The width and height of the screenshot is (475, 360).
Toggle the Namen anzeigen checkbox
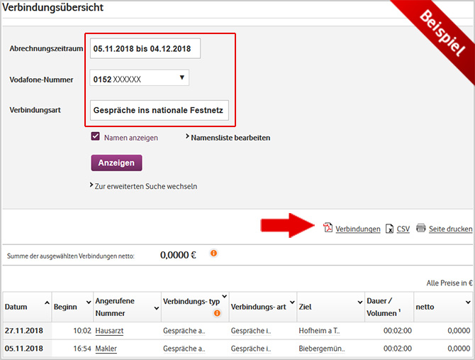click(96, 137)
